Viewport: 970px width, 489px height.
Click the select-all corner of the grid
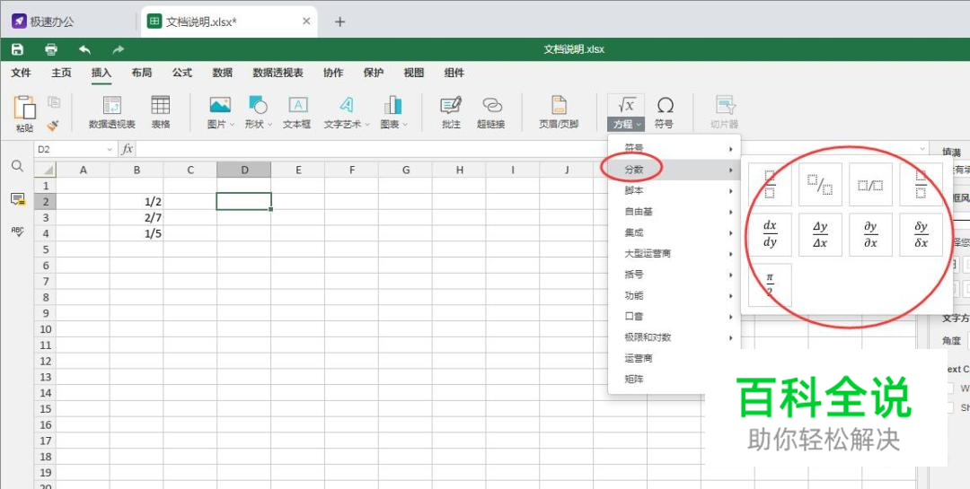(46, 170)
